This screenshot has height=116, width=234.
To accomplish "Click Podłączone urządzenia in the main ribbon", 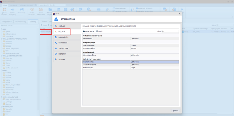I will point(144,8).
